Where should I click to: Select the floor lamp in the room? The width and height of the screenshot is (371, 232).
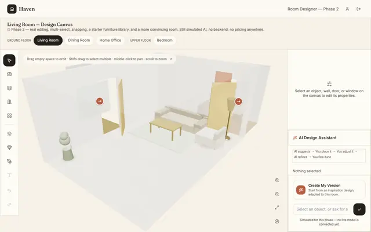[230, 118]
